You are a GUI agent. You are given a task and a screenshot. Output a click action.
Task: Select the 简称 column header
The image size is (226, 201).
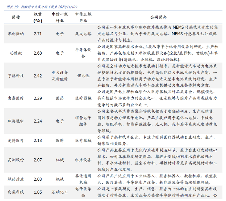[16, 17]
